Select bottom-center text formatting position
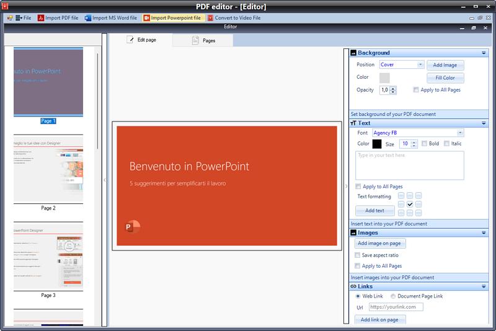496x331 pixels. pos(410,213)
